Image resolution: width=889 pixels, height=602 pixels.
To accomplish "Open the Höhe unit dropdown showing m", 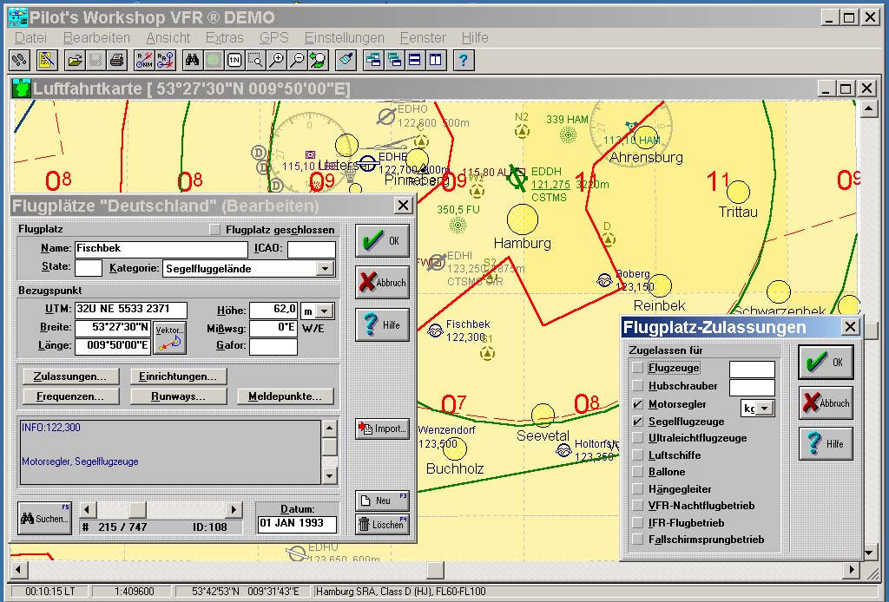I will tap(325, 311).
